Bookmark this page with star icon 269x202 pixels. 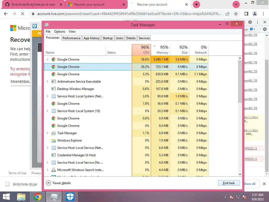pyautogui.click(x=236, y=14)
